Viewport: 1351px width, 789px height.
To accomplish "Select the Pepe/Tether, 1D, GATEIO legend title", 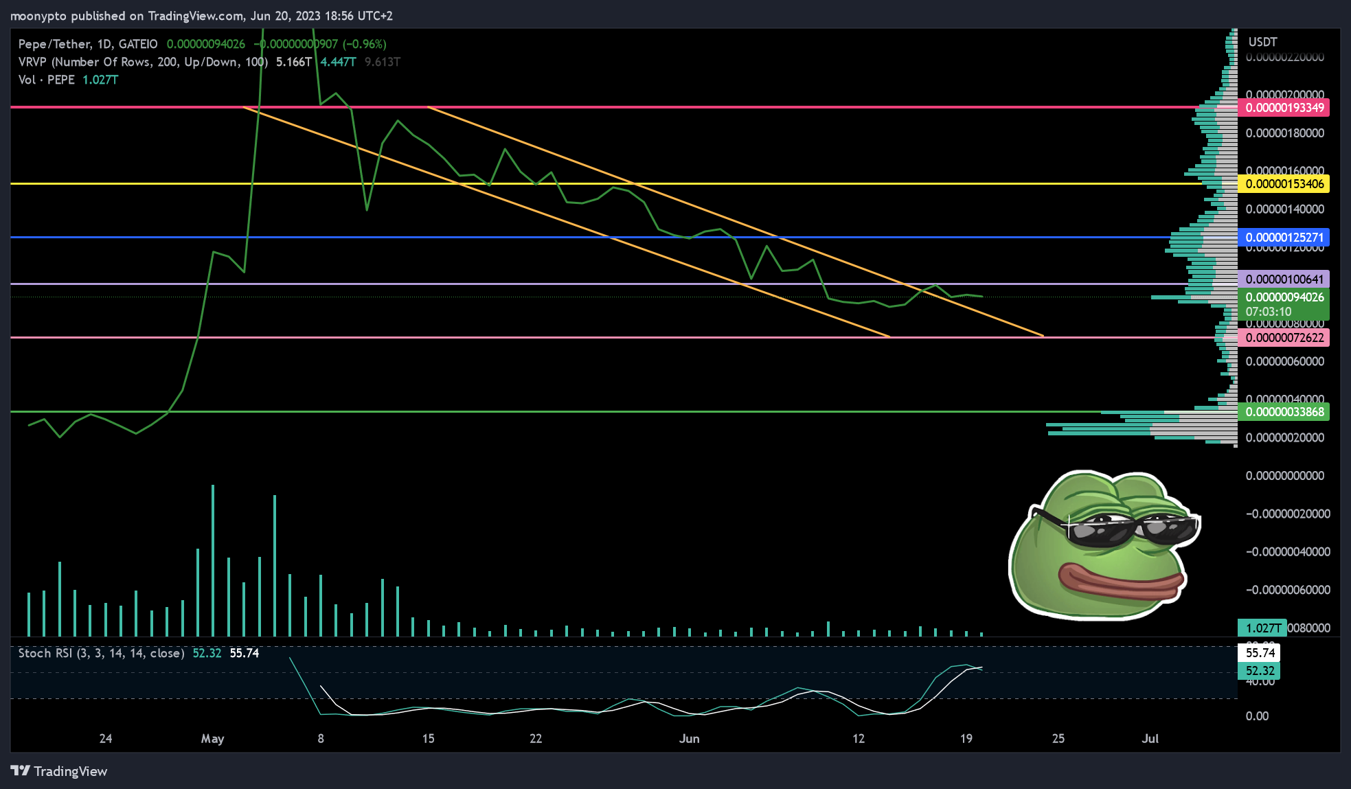I will coord(88,44).
